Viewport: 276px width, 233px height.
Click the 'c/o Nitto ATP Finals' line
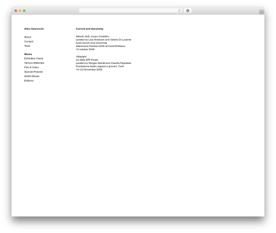[x=87, y=60]
